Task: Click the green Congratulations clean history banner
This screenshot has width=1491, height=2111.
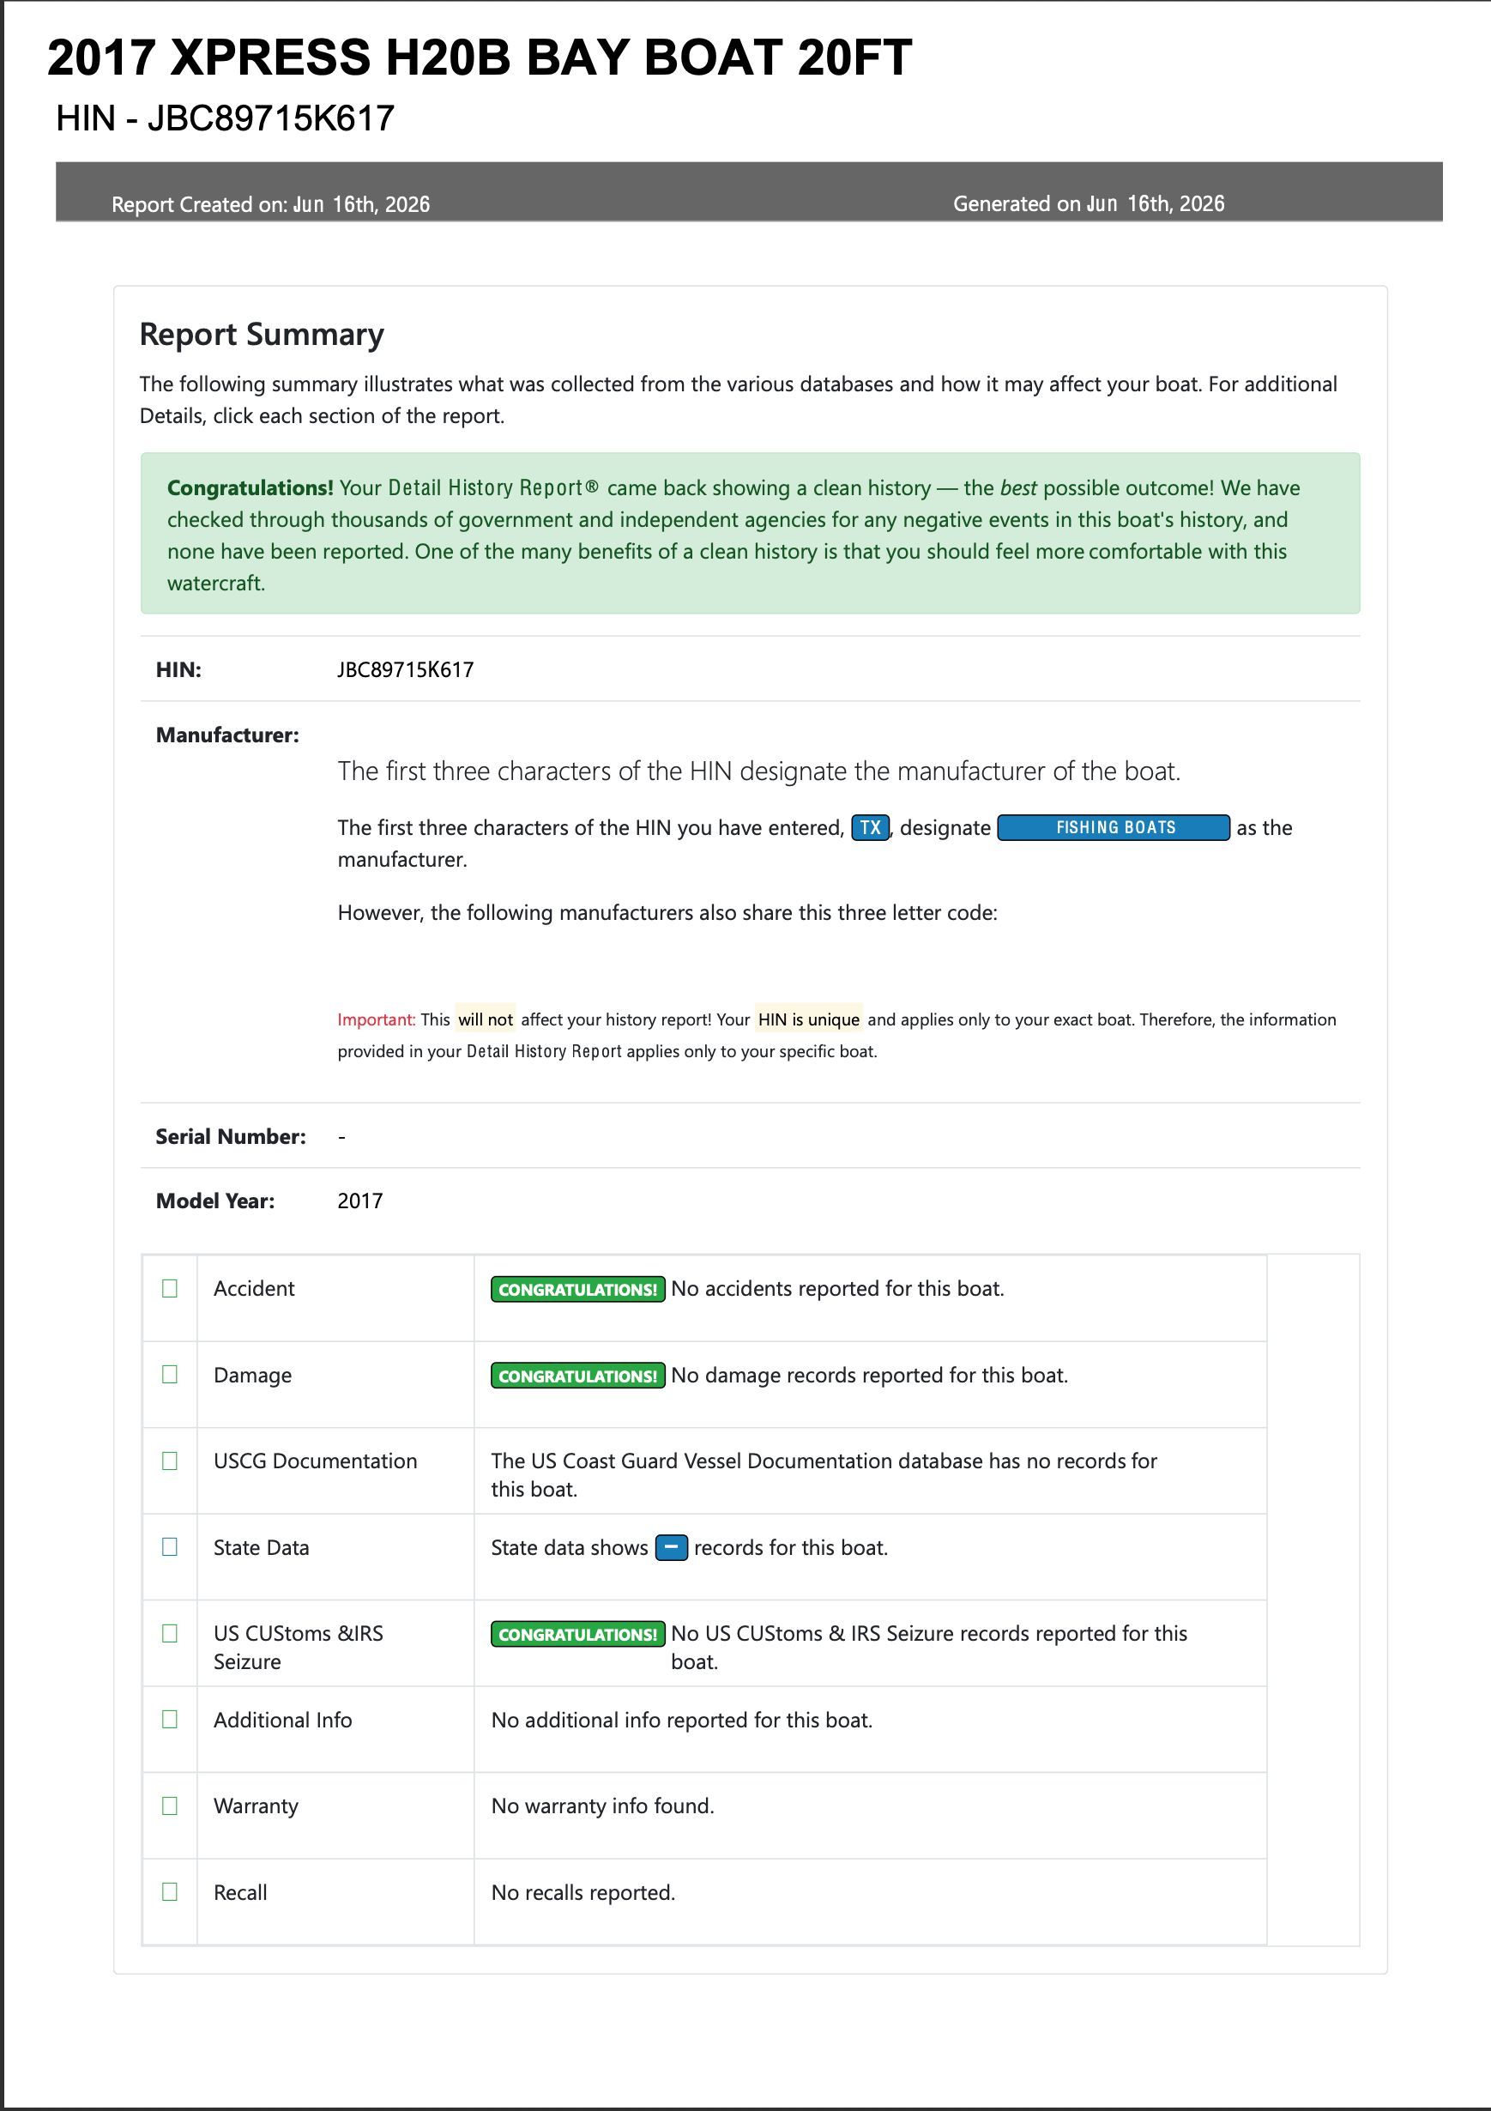Action: point(750,533)
